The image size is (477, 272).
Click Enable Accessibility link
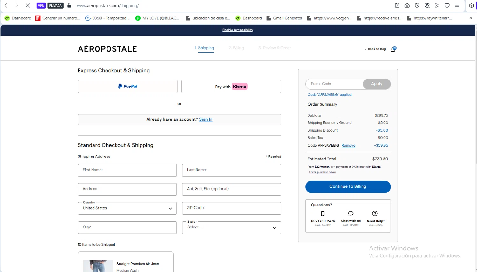click(238, 30)
